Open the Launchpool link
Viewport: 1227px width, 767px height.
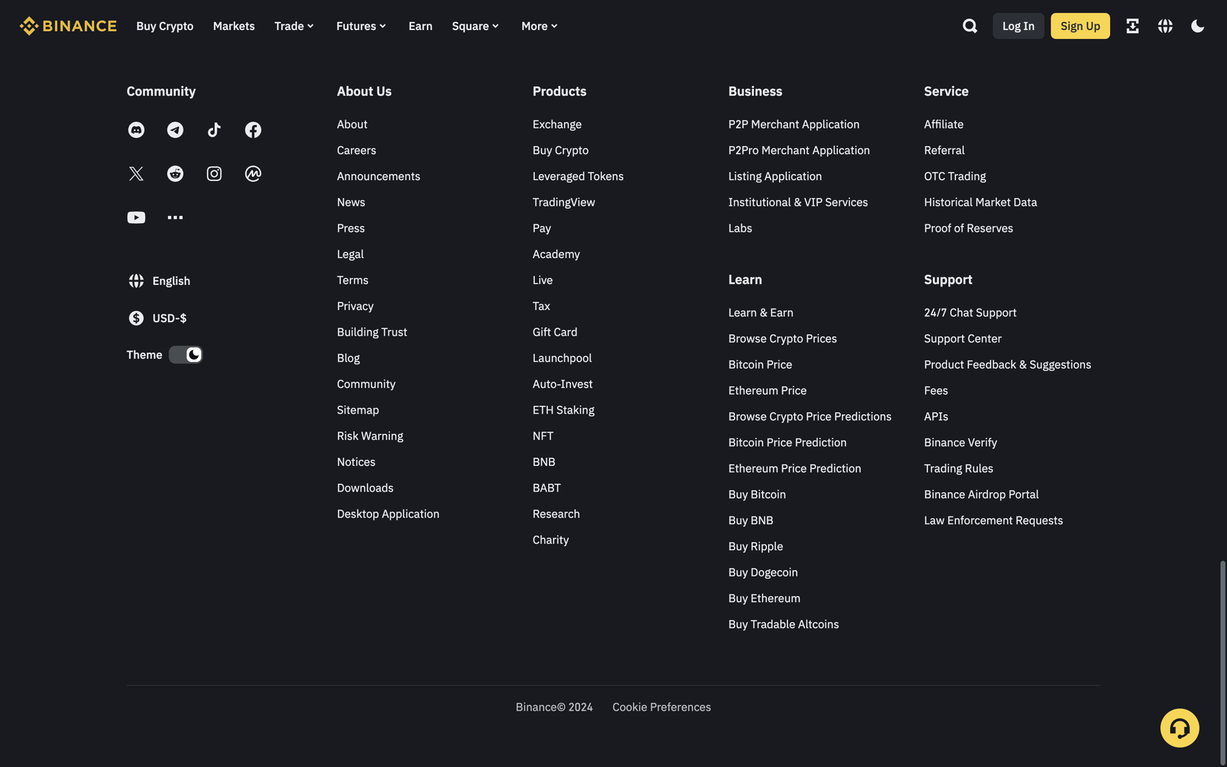coord(562,358)
